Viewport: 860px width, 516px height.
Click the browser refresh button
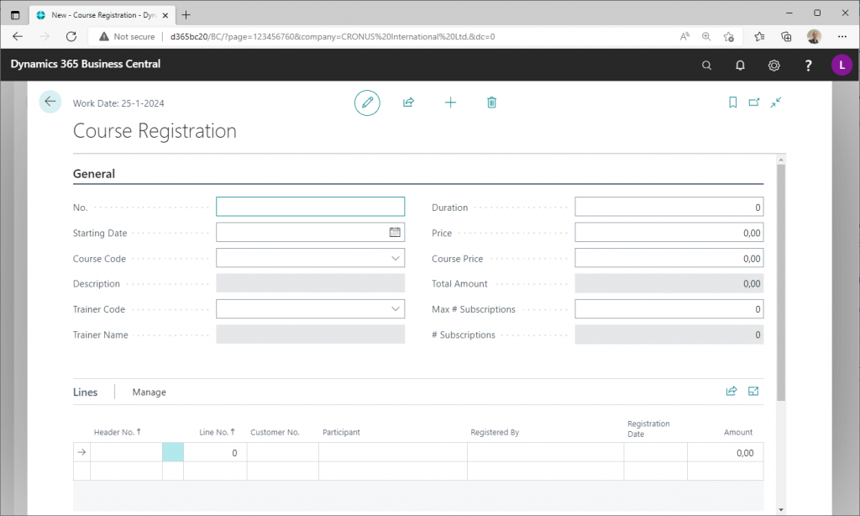click(71, 36)
